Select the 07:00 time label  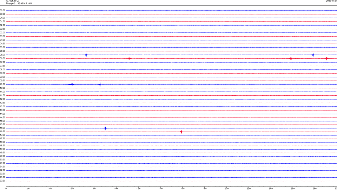click(2, 62)
